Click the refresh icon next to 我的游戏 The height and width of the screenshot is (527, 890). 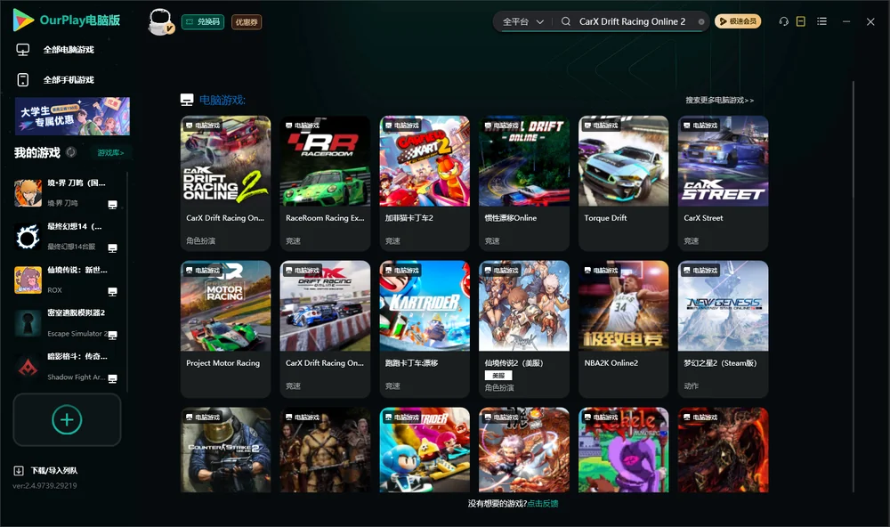[x=71, y=152]
